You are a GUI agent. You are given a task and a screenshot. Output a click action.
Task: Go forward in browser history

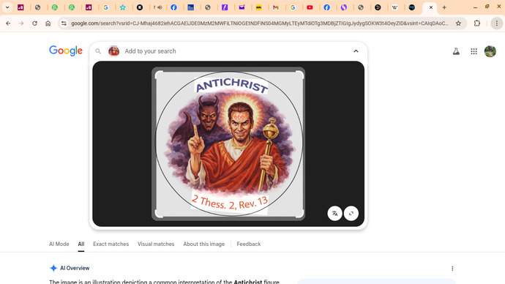(21, 23)
